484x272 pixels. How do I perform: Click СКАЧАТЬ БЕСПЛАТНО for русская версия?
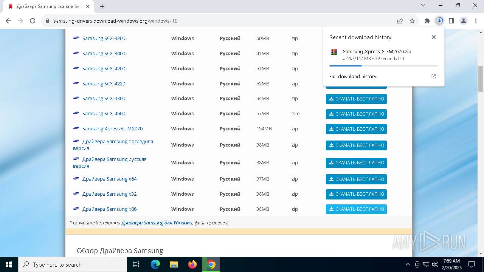[x=356, y=163]
